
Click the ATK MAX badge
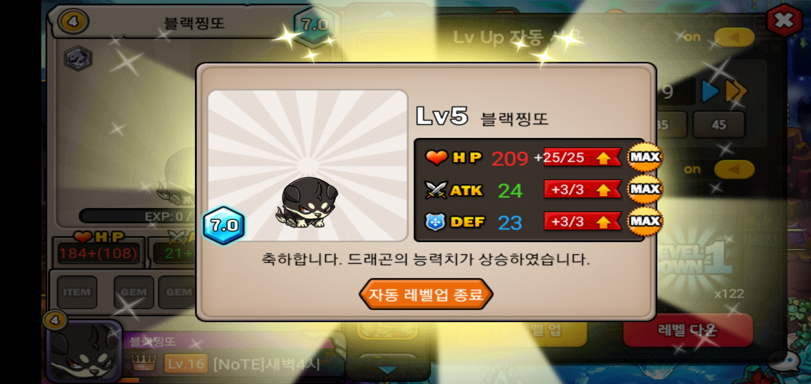pos(645,189)
